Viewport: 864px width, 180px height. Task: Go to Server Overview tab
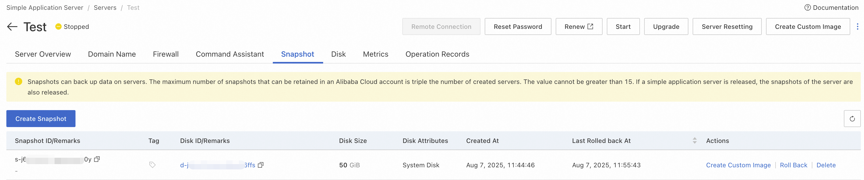[43, 54]
